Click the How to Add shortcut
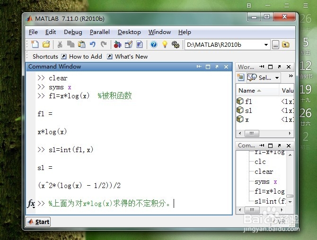Image resolution: width=317 pixels, height=240 pixels. pyautogui.click(x=82, y=57)
